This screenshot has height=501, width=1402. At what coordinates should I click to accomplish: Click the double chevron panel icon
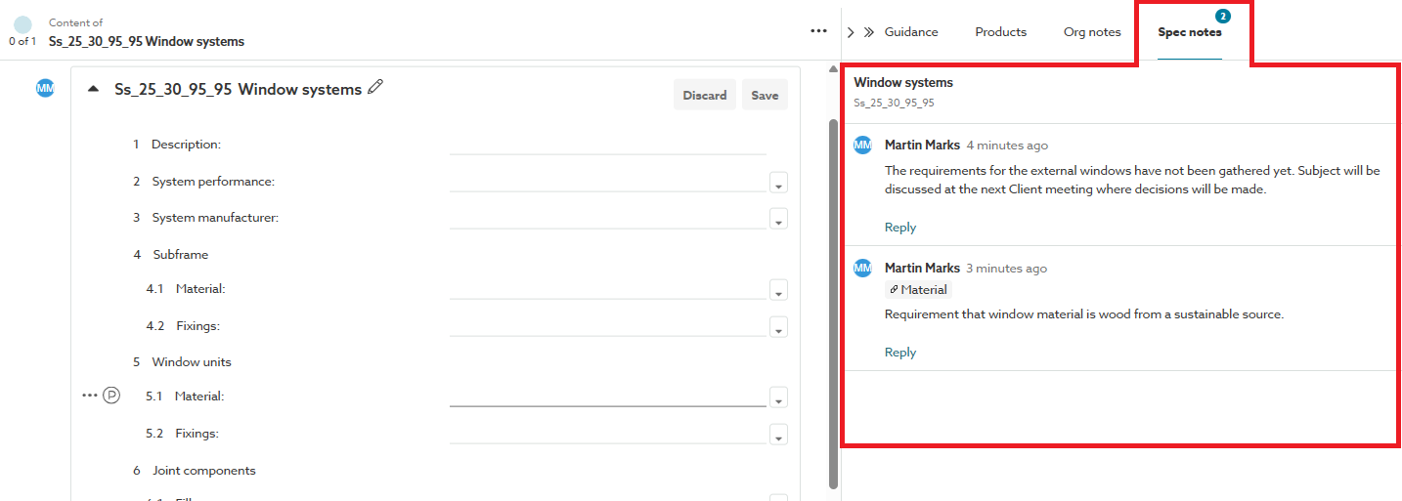point(869,32)
